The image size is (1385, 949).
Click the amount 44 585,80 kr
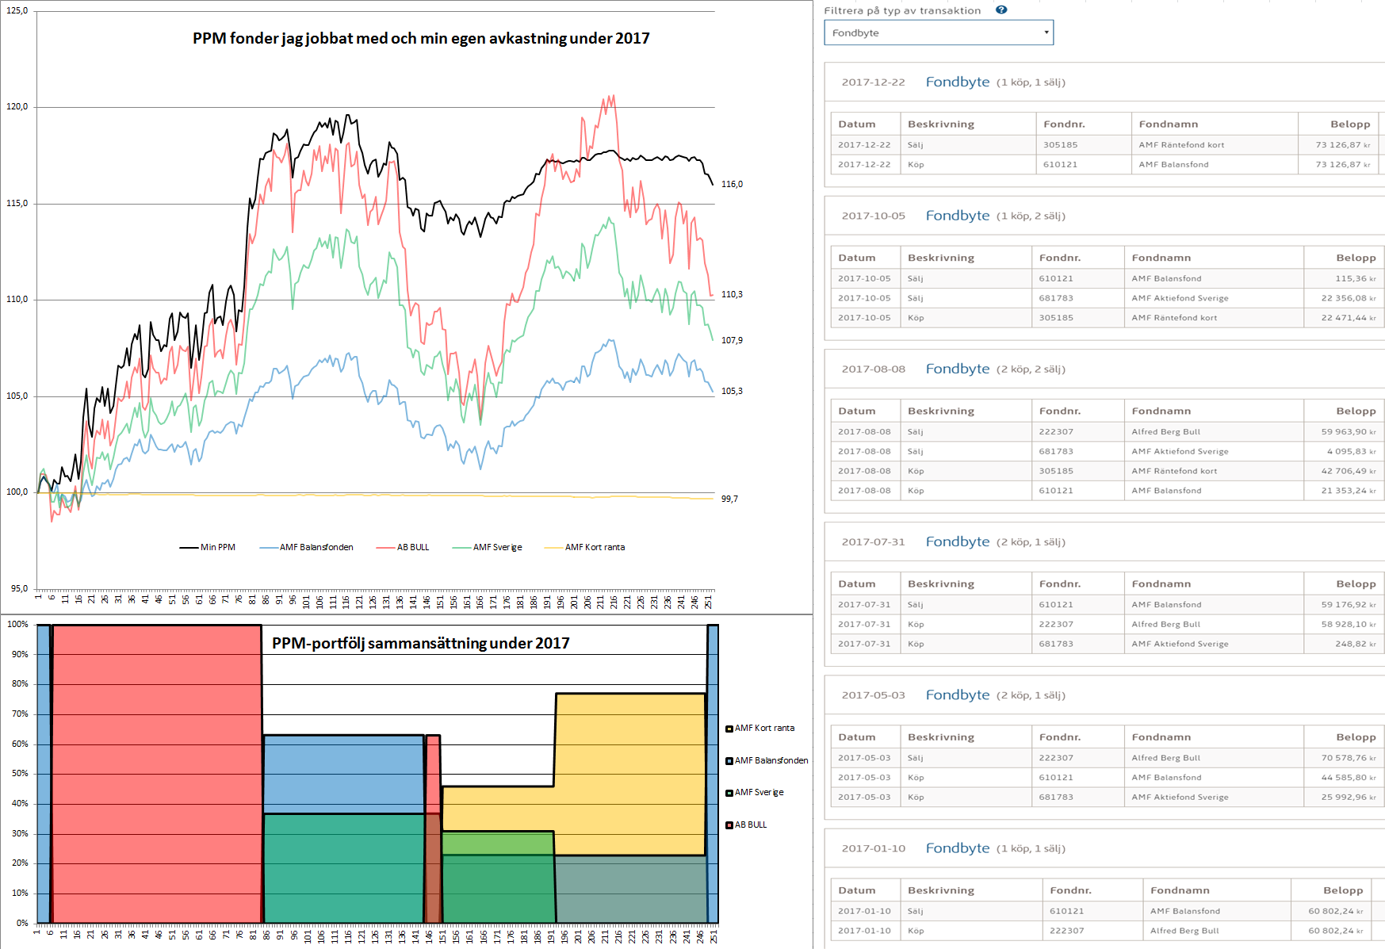(x=1349, y=778)
